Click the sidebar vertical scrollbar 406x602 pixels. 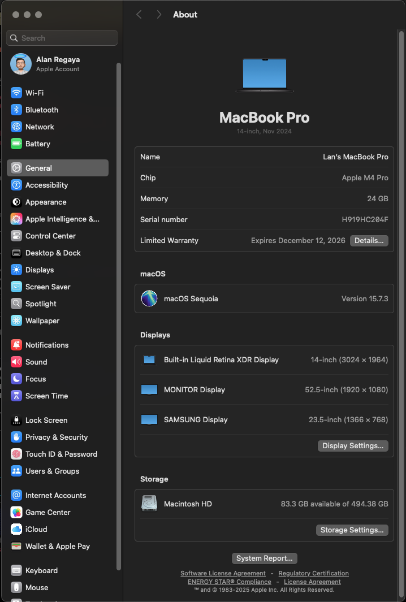point(119,317)
